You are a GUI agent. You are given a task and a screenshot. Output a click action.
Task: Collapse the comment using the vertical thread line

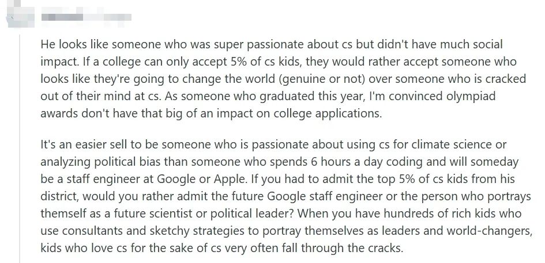20,148
